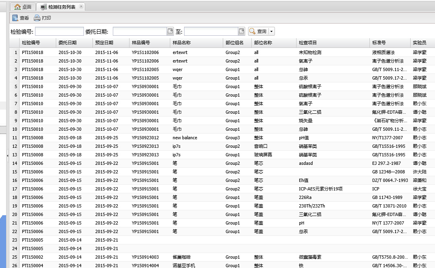This screenshot has width=435, height=268.
Task: Click the 检验编号 input field
Action: point(59,31)
